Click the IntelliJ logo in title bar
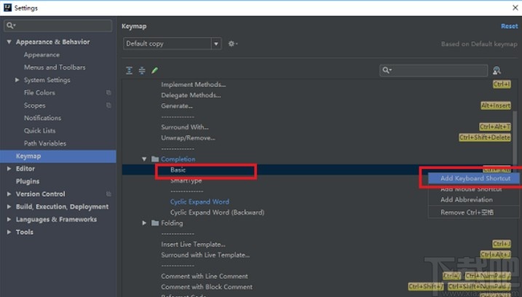Viewport: 522px width, 297px height. pos(7,8)
